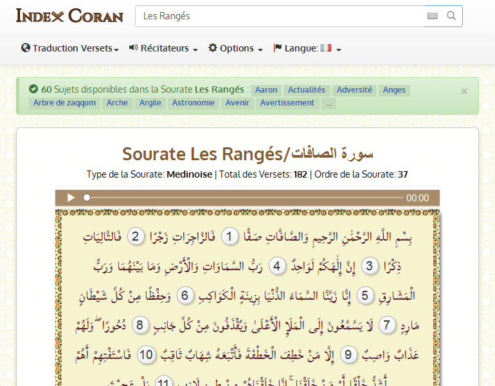Screen dimensions: 495x386
Task: Select verse number 6 marker
Action: click(184, 296)
